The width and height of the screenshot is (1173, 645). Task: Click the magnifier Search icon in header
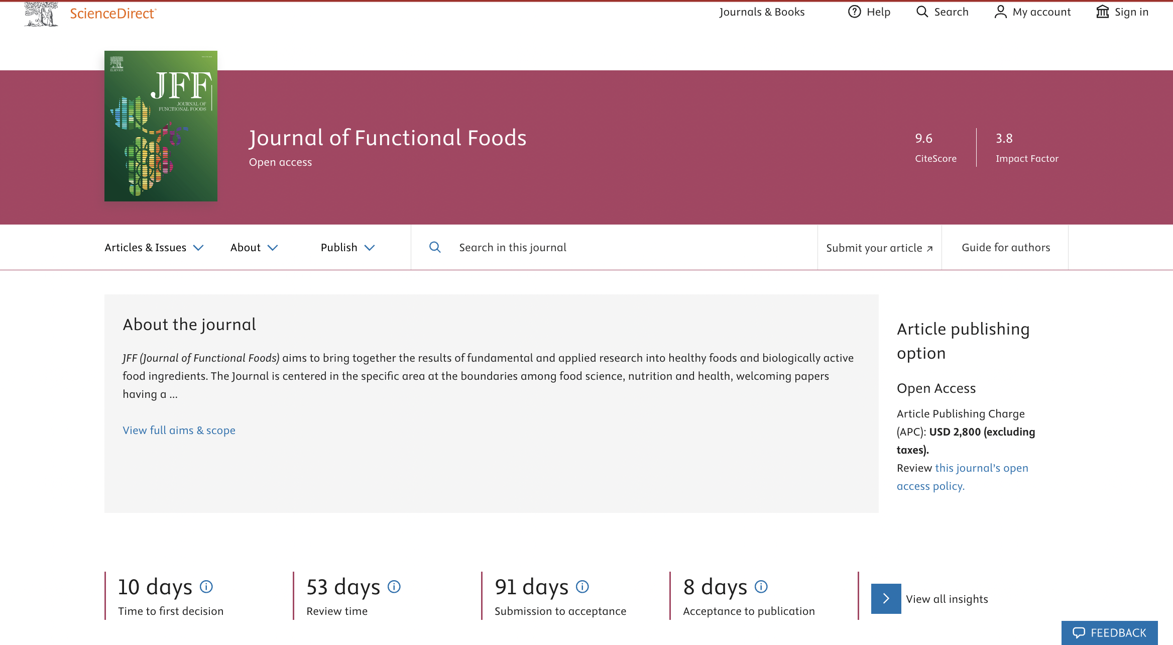pos(922,12)
